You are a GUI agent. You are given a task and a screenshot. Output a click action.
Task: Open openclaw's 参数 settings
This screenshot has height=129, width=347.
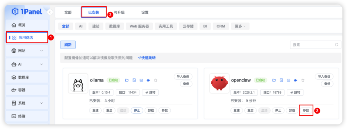[x=306, y=110]
